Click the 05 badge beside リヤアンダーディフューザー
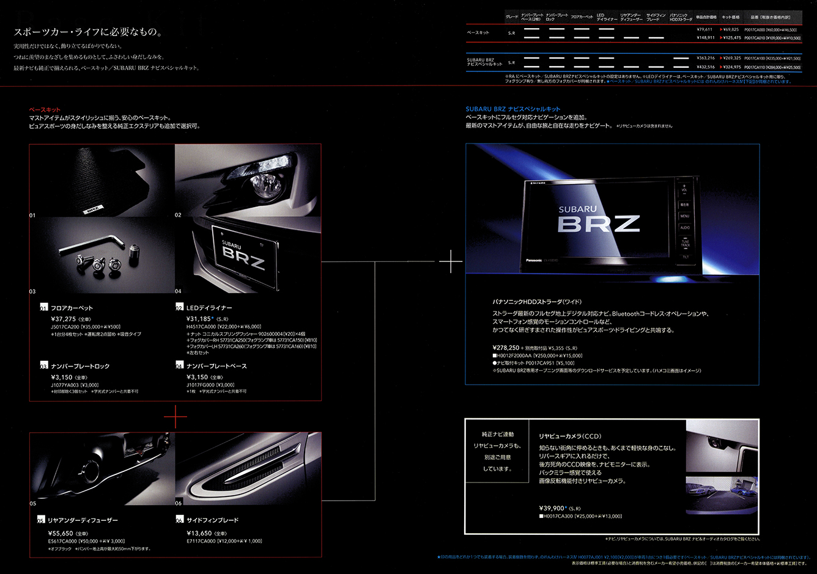This screenshot has width=817, height=574. (x=42, y=520)
